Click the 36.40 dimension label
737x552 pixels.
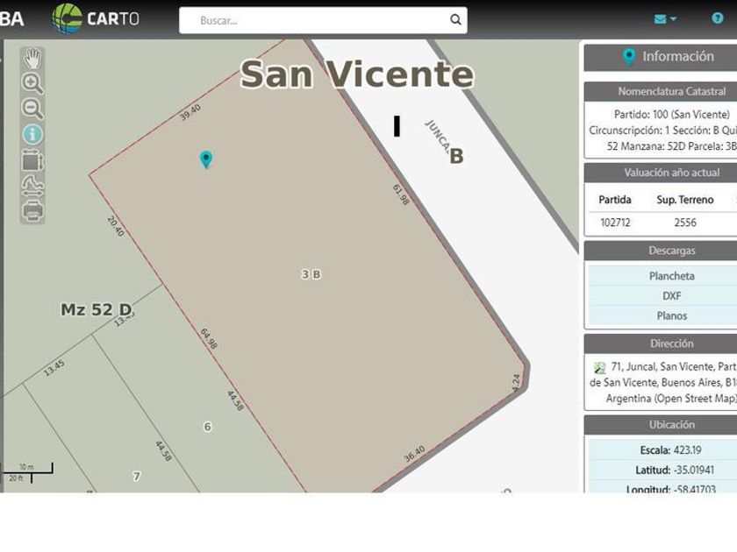point(414,454)
